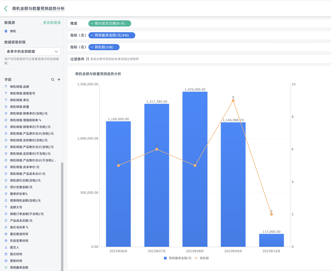Open the 指标（右）dropdown 商机数(计数)
Image resolution: width=331 pixels, height=271 pixels.
pos(104,47)
